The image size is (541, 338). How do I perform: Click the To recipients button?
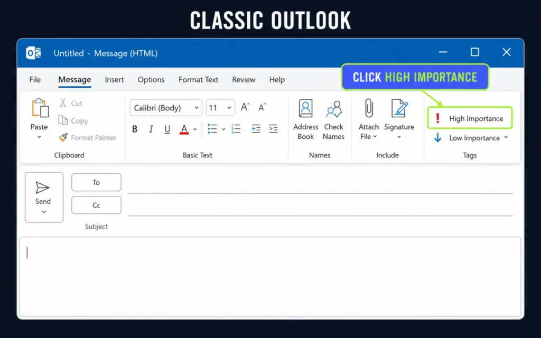[96, 182]
